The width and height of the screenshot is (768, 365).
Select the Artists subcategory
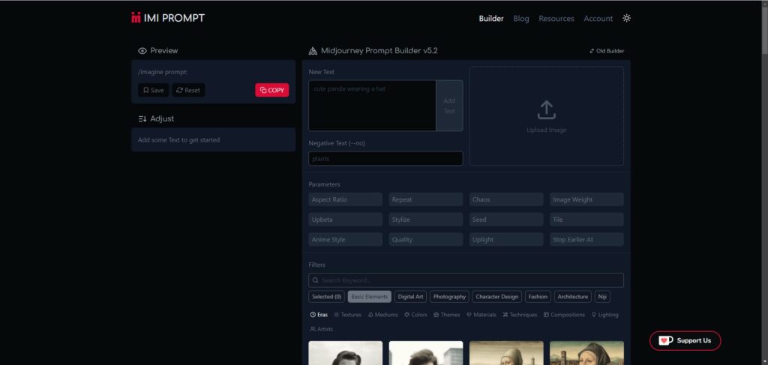click(321, 329)
